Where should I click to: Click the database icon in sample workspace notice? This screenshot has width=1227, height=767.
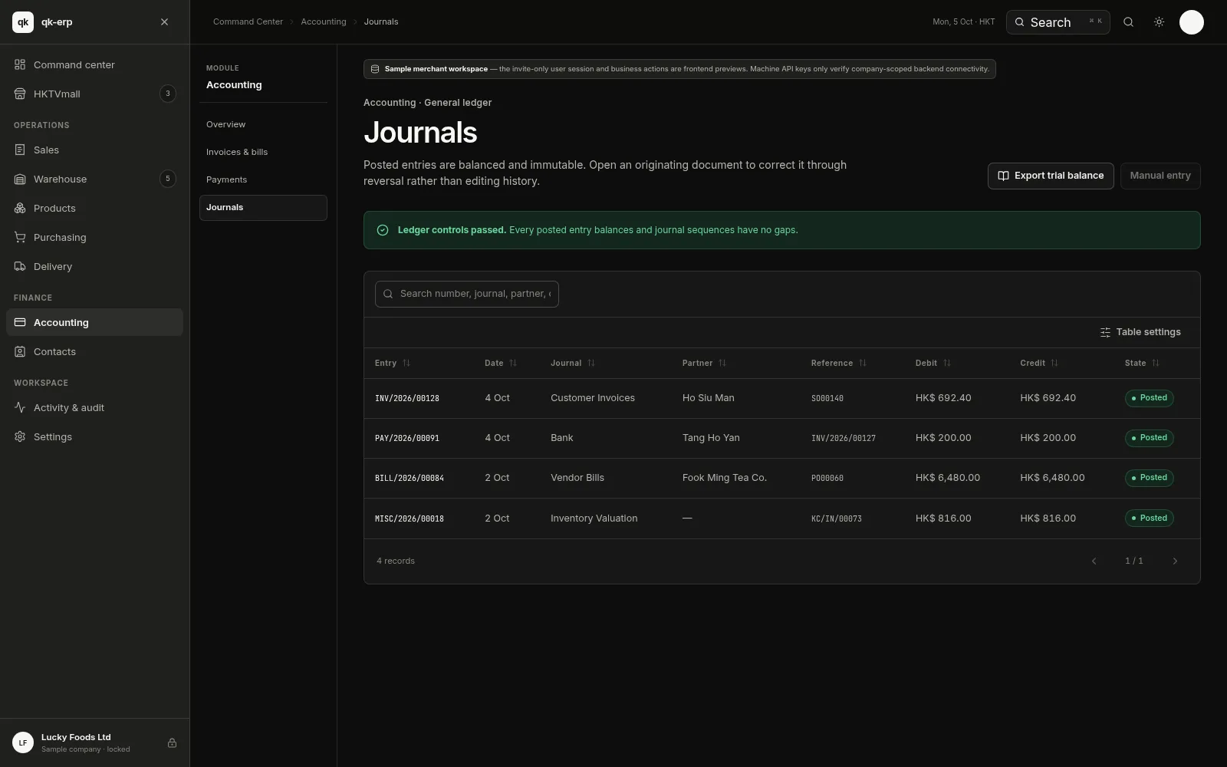[375, 69]
